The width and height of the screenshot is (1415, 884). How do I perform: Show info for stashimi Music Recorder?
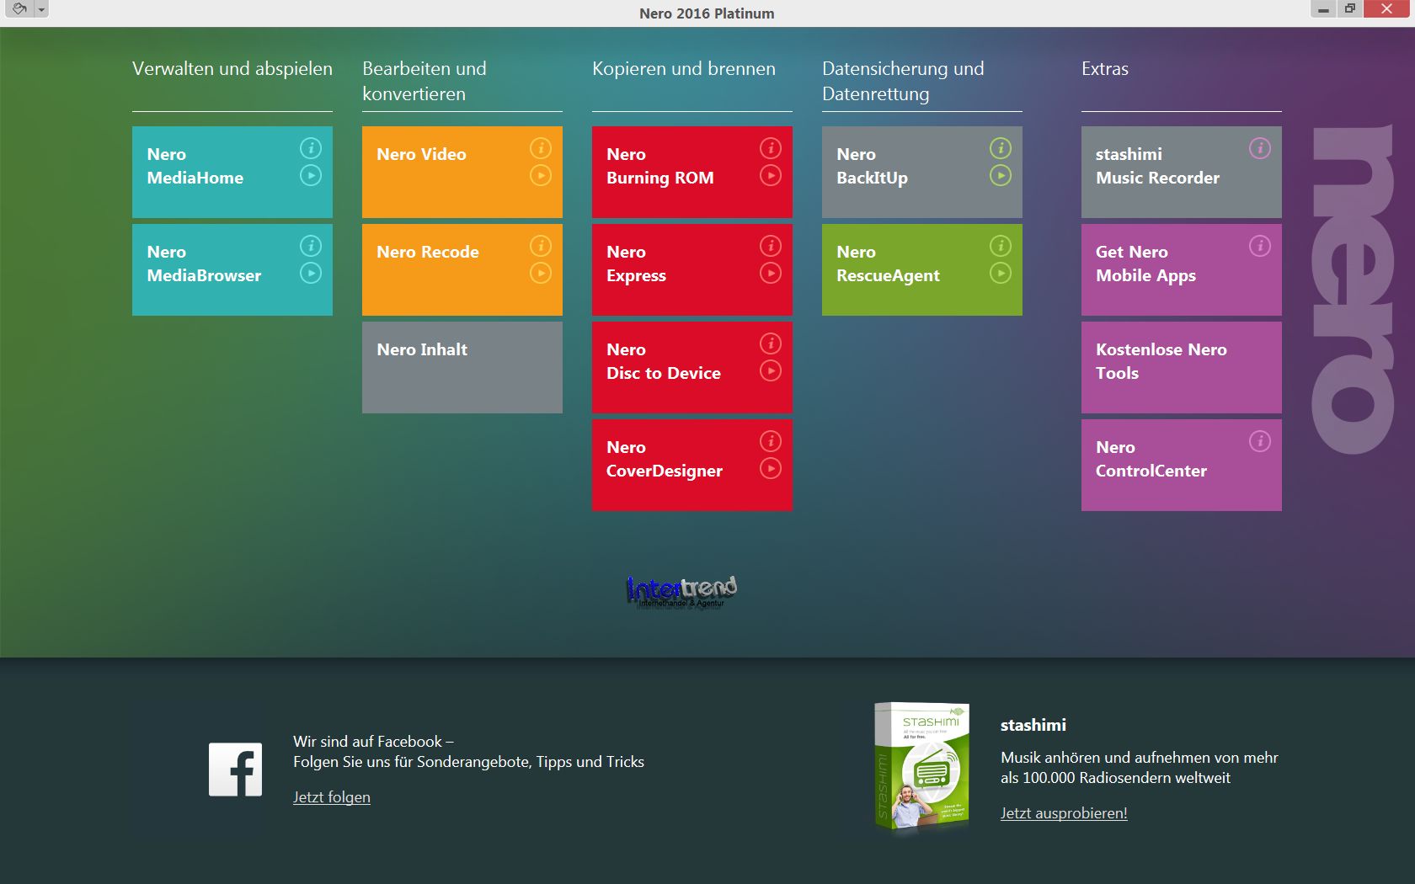[1260, 148]
